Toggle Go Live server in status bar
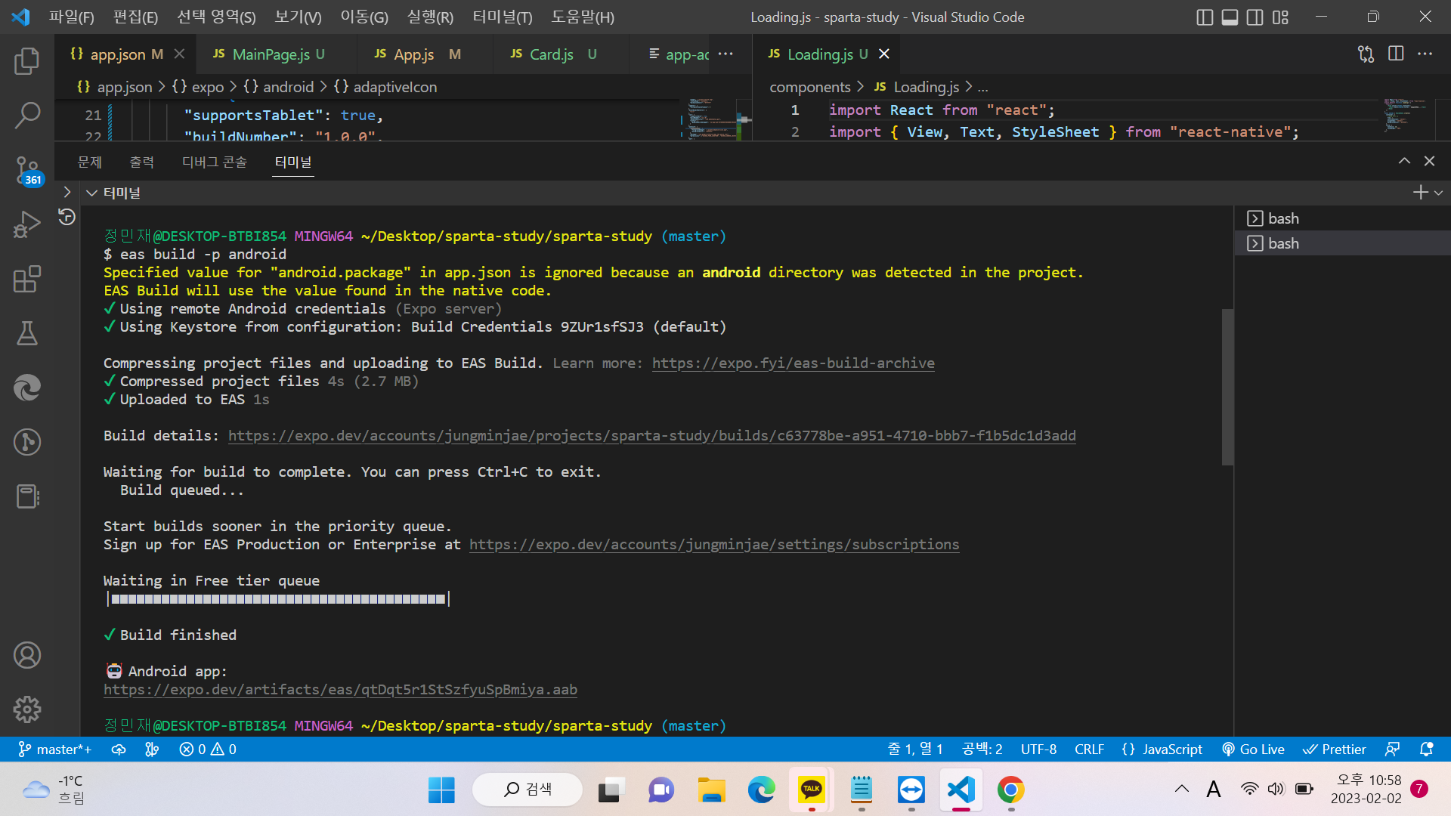This screenshot has width=1451, height=816. pos(1254,750)
